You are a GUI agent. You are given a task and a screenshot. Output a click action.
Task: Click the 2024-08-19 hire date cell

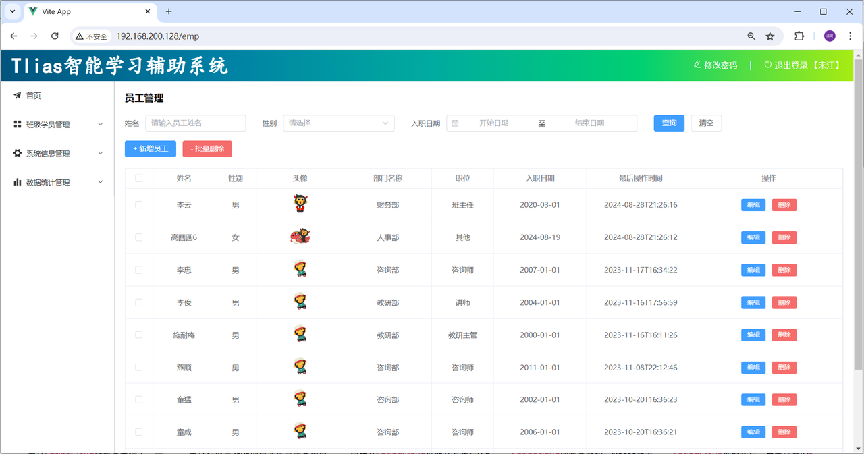click(540, 237)
